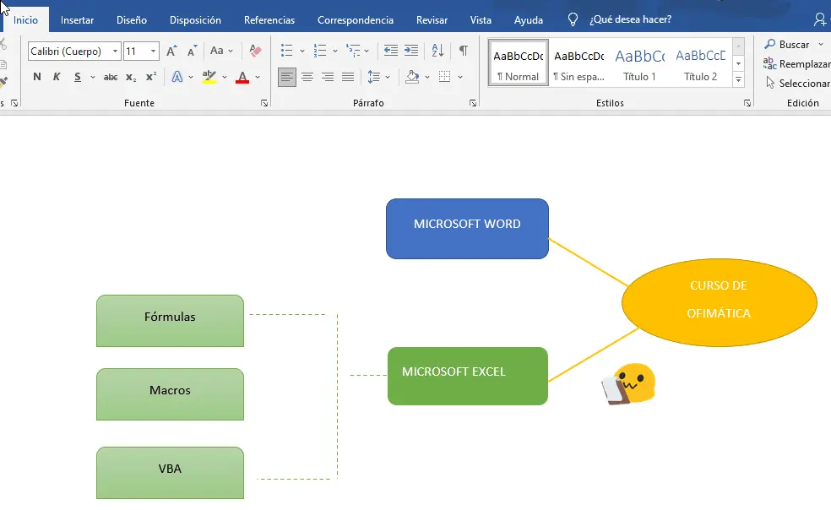Toggle strikethrough (abc) formatting
The height and width of the screenshot is (510, 831).
pos(111,78)
